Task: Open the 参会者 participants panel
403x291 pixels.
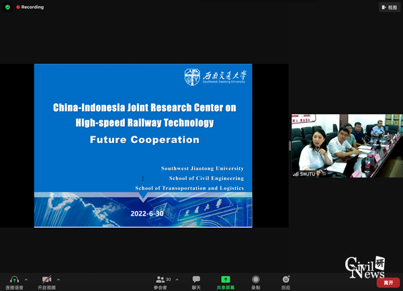Action: (161, 280)
